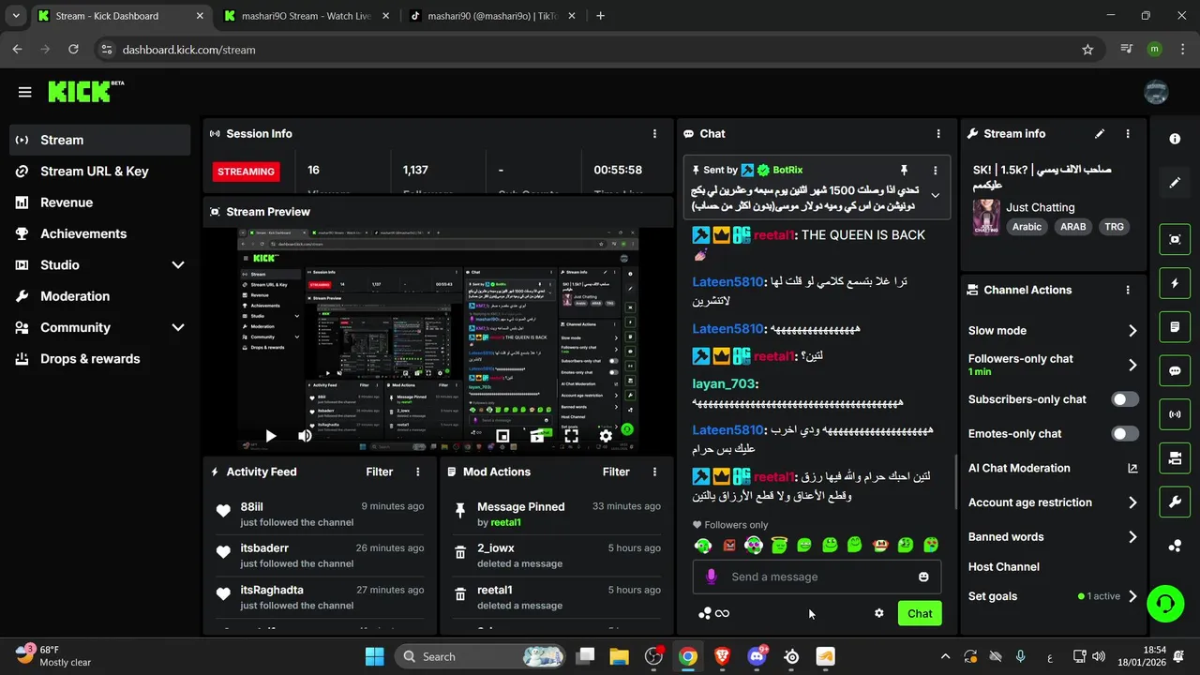Open Achievements in the sidebar
This screenshot has height=675, width=1200.
tap(100, 233)
